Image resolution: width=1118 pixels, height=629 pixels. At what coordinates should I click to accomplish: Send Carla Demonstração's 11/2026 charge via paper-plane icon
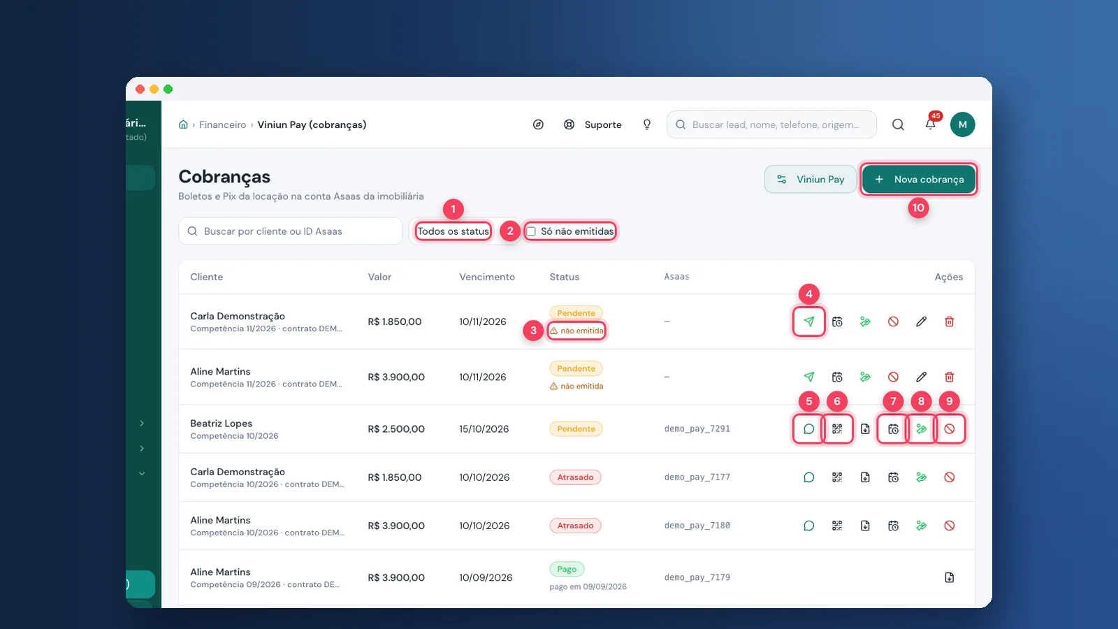tap(809, 321)
